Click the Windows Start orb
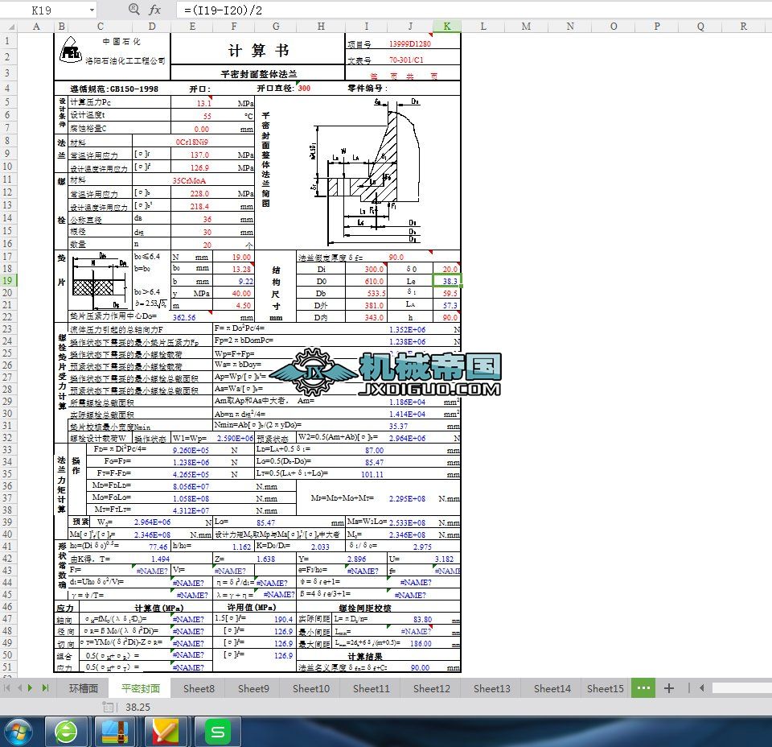Viewport: 772px width, 747px height. [x=18, y=732]
